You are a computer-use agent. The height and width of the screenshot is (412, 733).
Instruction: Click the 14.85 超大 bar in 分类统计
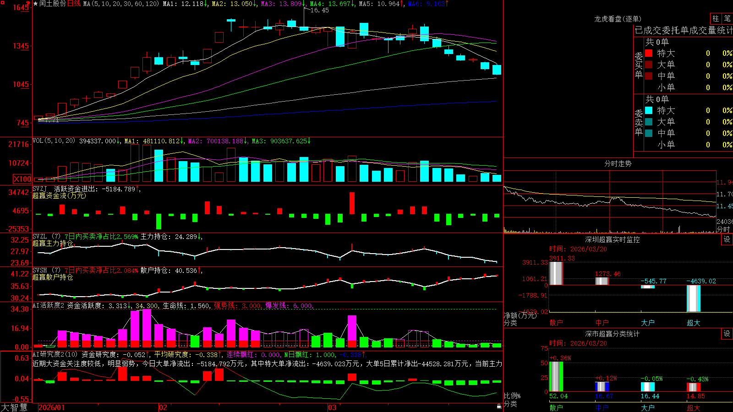[x=693, y=387]
